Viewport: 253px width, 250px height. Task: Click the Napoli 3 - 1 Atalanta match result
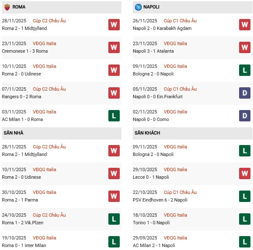[x=152, y=51]
